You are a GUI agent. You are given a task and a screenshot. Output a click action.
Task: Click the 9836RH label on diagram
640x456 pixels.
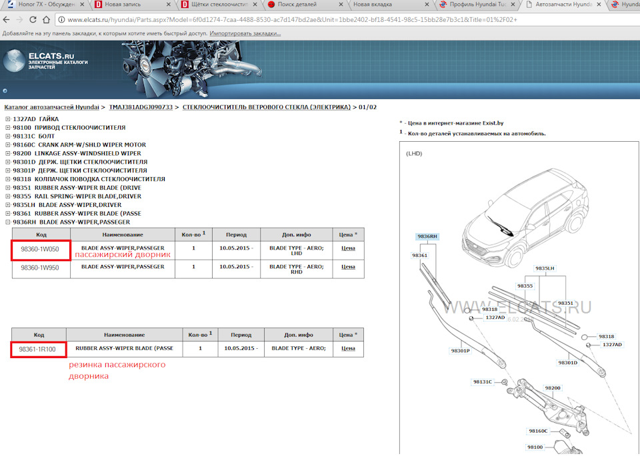427,236
